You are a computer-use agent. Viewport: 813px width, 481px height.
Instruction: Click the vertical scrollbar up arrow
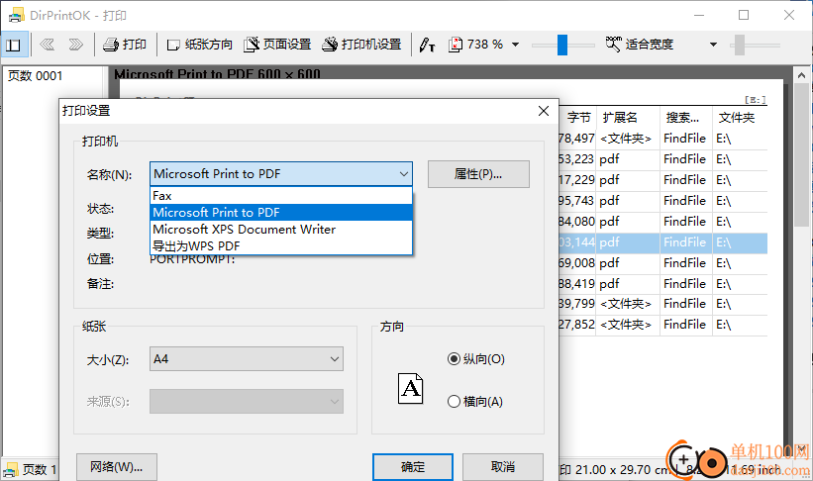(x=801, y=75)
